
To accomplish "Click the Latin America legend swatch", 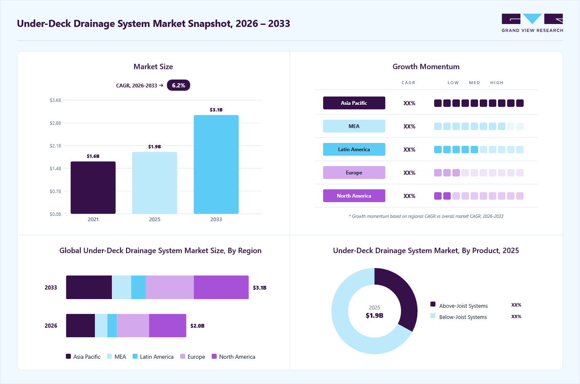I will [135, 356].
